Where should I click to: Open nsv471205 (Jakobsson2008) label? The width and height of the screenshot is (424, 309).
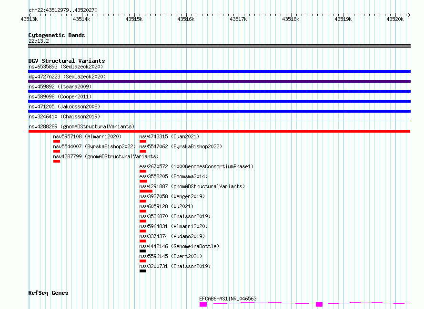tap(64, 106)
